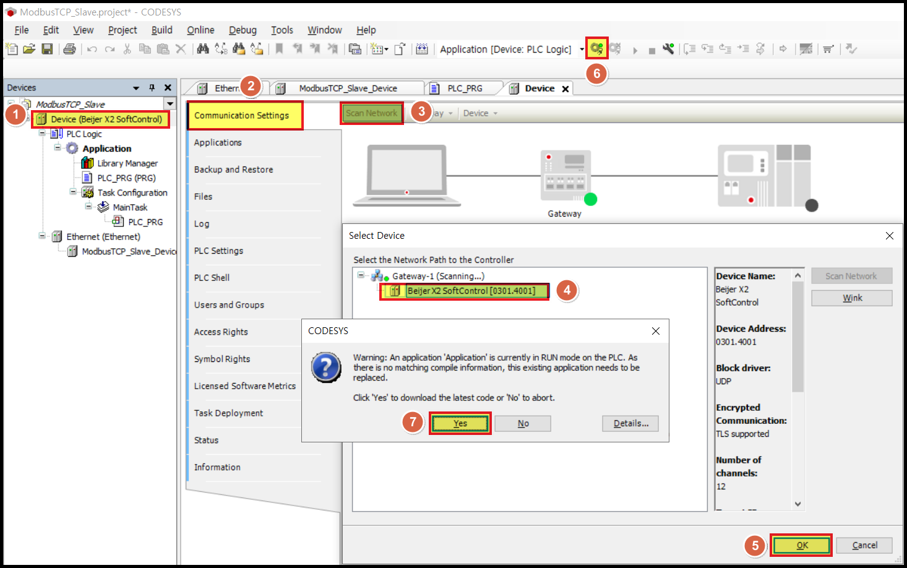Viewport: 907px width, 568px height.
Task: Click the Stop square toolbar icon
Action: tap(651, 51)
